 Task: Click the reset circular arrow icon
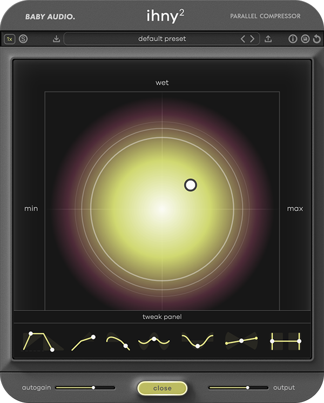pos(317,39)
